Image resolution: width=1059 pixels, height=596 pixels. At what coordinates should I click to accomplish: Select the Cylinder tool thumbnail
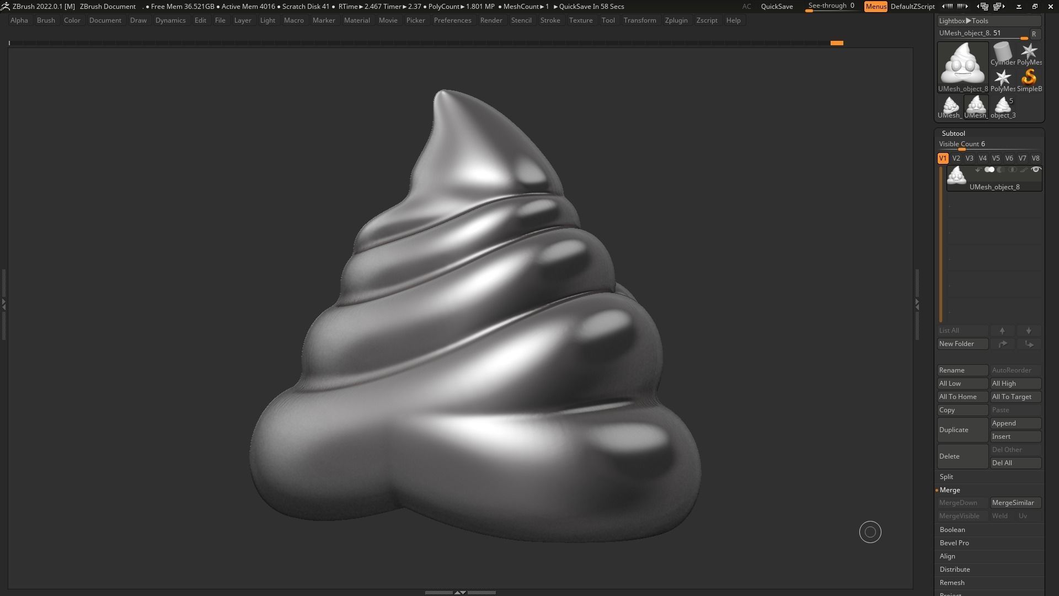(x=1002, y=54)
